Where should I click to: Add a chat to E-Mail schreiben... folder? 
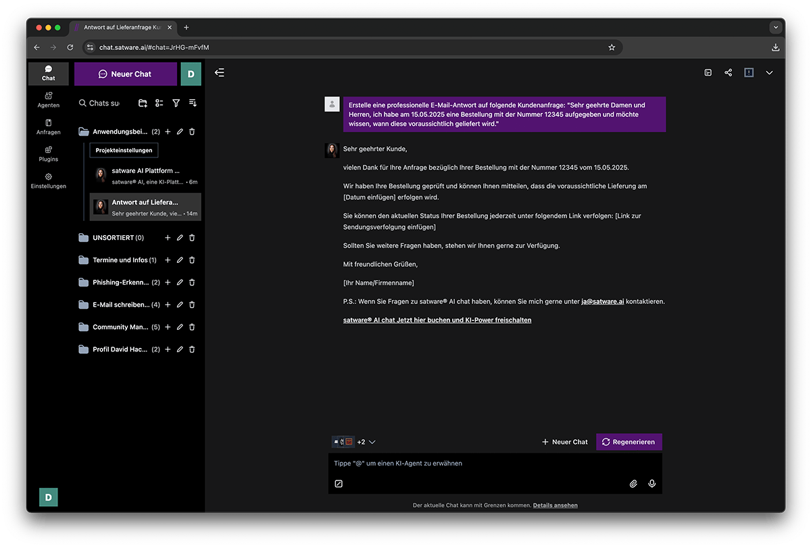tap(168, 305)
